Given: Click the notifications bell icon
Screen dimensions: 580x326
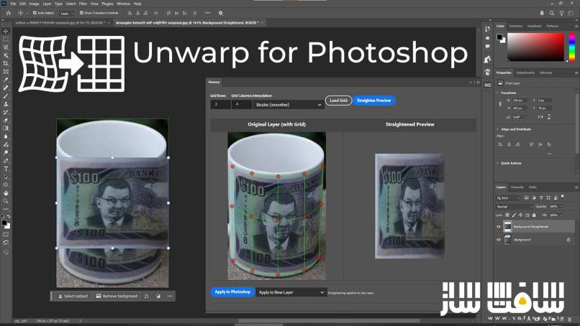Looking at the screenshot, I should pyautogui.click(x=542, y=13).
